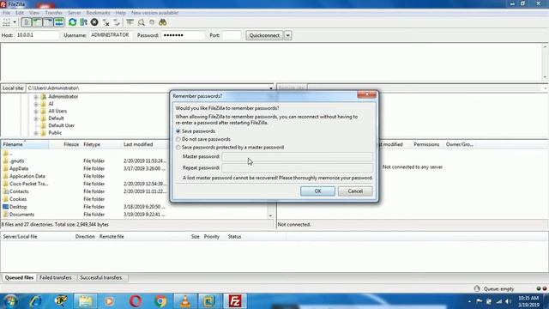
Task: Click the disconnect from server icon
Action: pos(106,23)
